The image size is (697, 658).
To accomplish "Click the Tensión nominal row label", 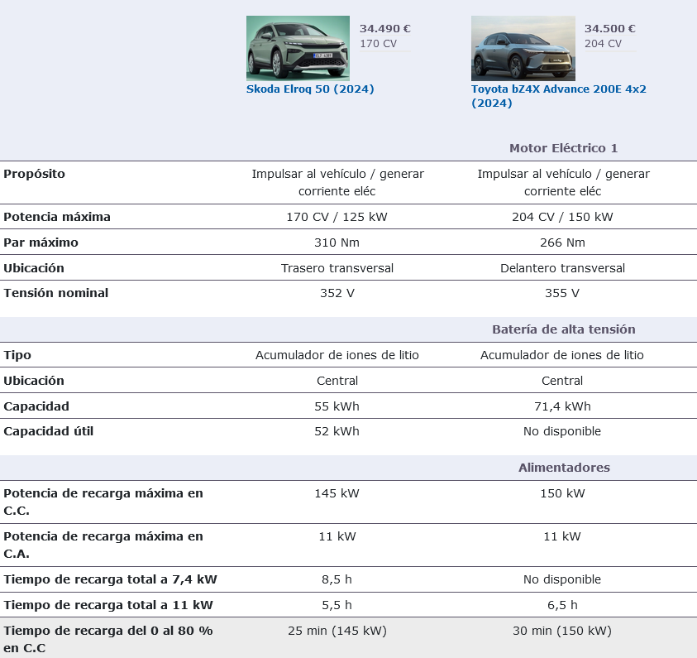I will pyautogui.click(x=55, y=293).
